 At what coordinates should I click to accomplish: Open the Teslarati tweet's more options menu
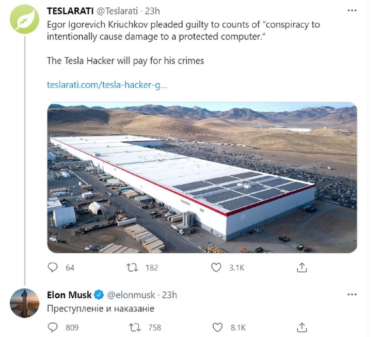352,11
